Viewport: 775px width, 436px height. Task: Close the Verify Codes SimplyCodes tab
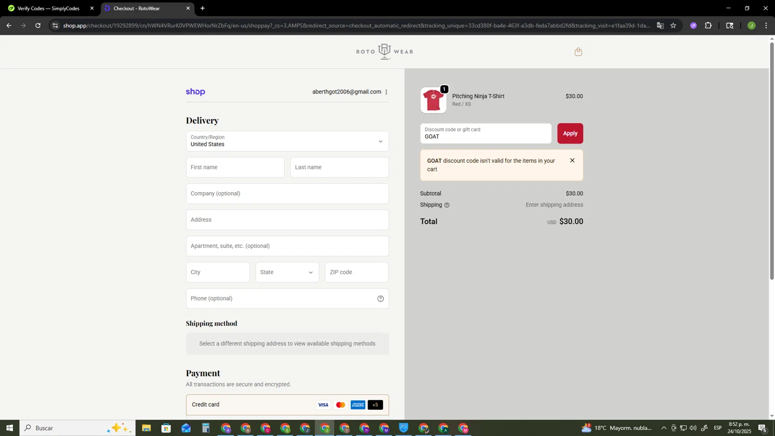92,8
